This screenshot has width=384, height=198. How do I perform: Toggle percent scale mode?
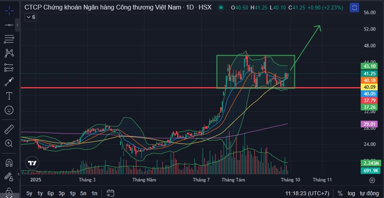[x=340, y=193]
